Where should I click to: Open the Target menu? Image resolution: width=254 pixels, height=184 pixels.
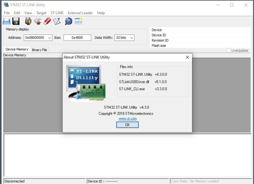[41, 13]
